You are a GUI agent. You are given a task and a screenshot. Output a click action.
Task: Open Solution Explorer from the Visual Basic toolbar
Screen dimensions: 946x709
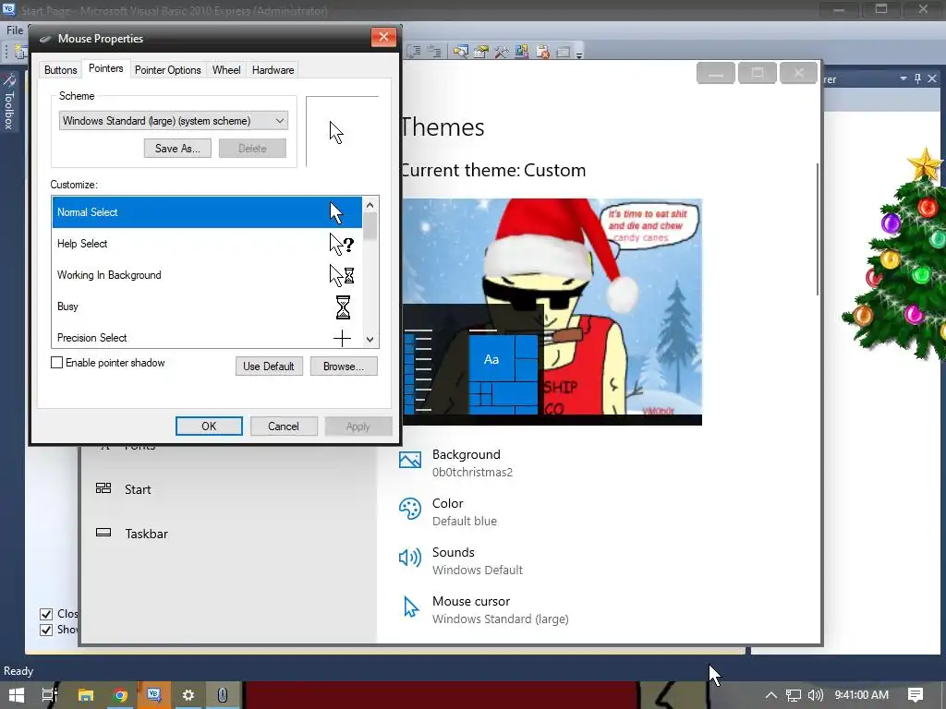click(460, 53)
